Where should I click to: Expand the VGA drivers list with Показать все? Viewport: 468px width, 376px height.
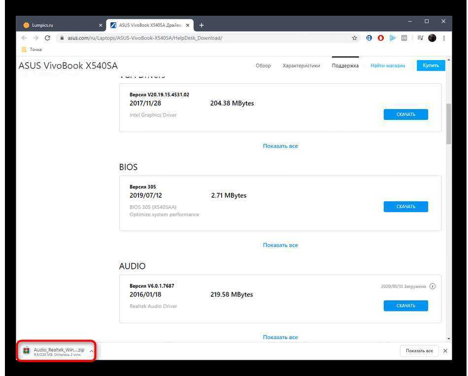pyautogui.click(x=280, y=146)
